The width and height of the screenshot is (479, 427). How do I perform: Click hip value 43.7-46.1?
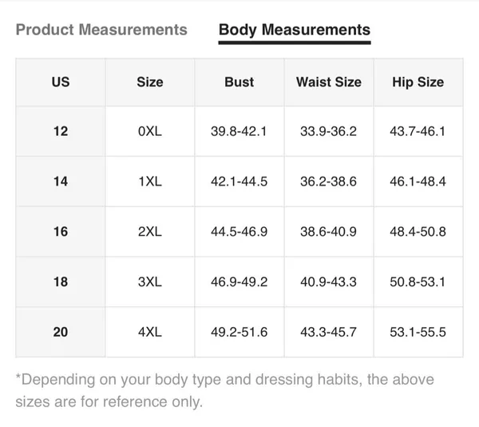(418, 131)
